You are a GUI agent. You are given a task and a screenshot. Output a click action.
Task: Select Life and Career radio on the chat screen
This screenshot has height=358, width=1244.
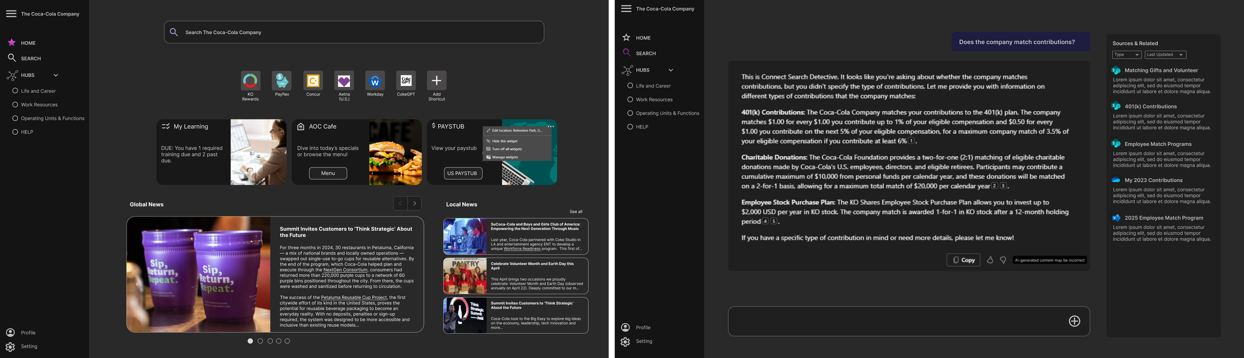[630, 85]
